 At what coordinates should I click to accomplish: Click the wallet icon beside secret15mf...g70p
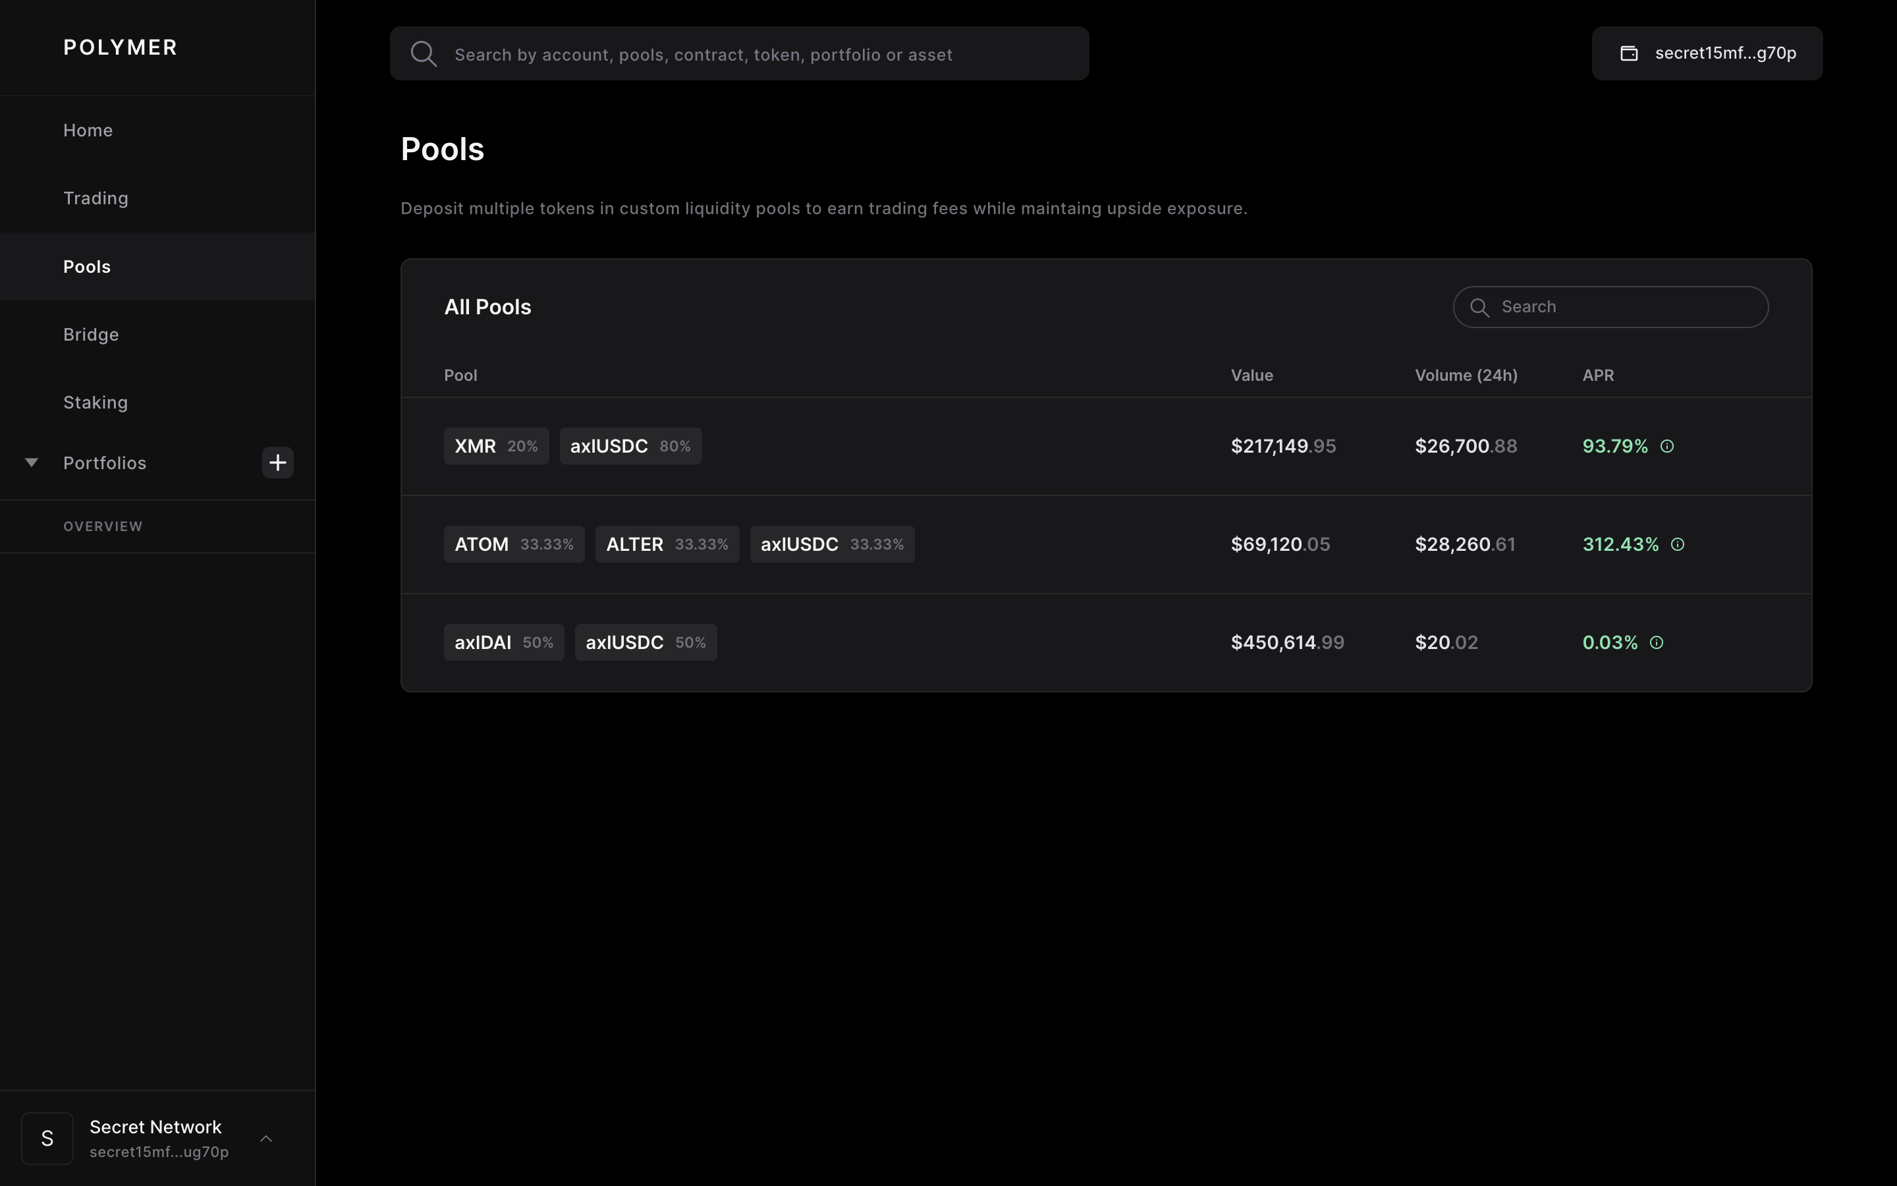(x=1629, y=53)
